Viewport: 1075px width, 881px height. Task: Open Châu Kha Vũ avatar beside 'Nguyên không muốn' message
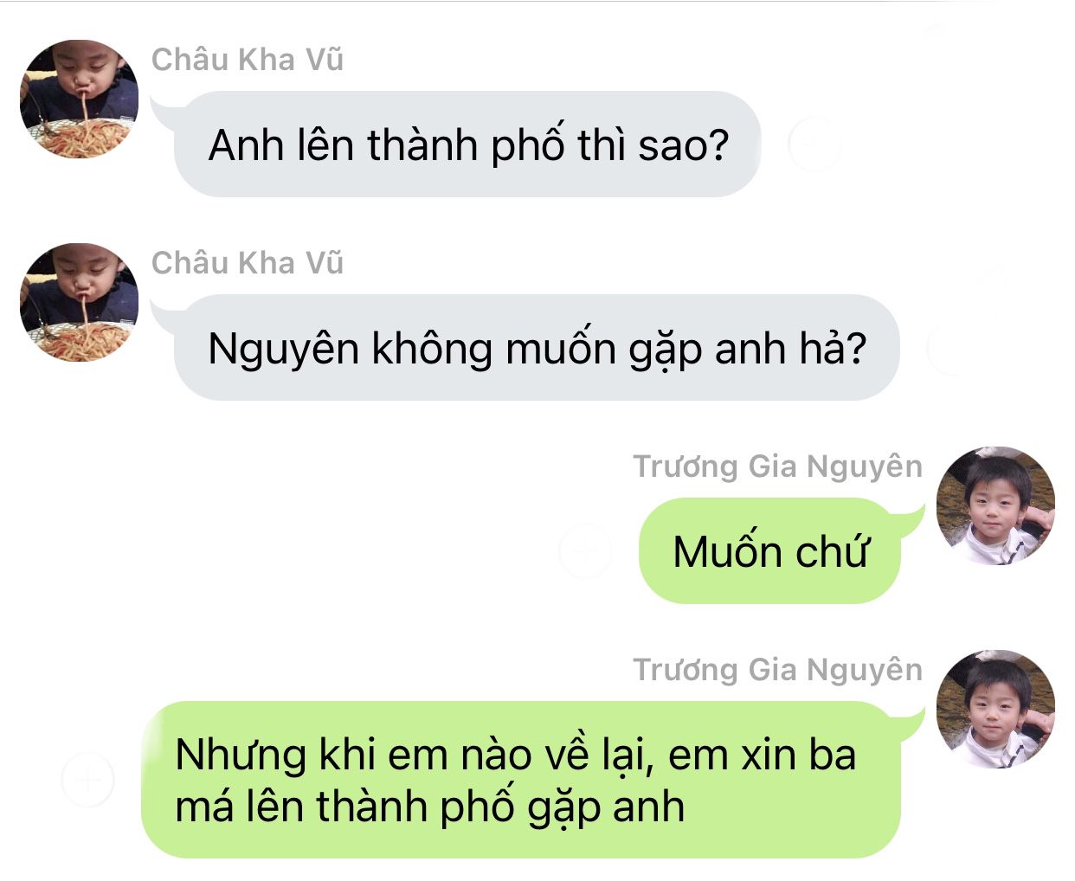(x=79, y=302)
